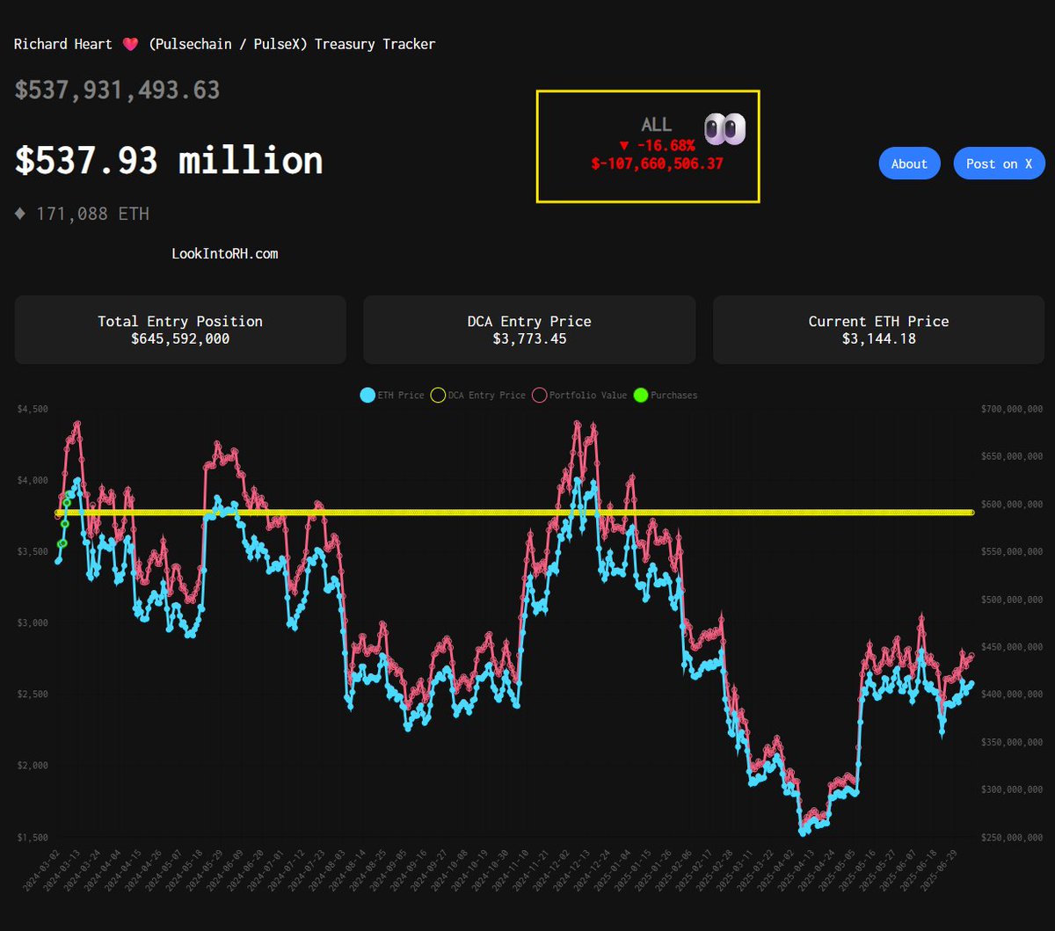Click the Post on X button

click(999, 164)
